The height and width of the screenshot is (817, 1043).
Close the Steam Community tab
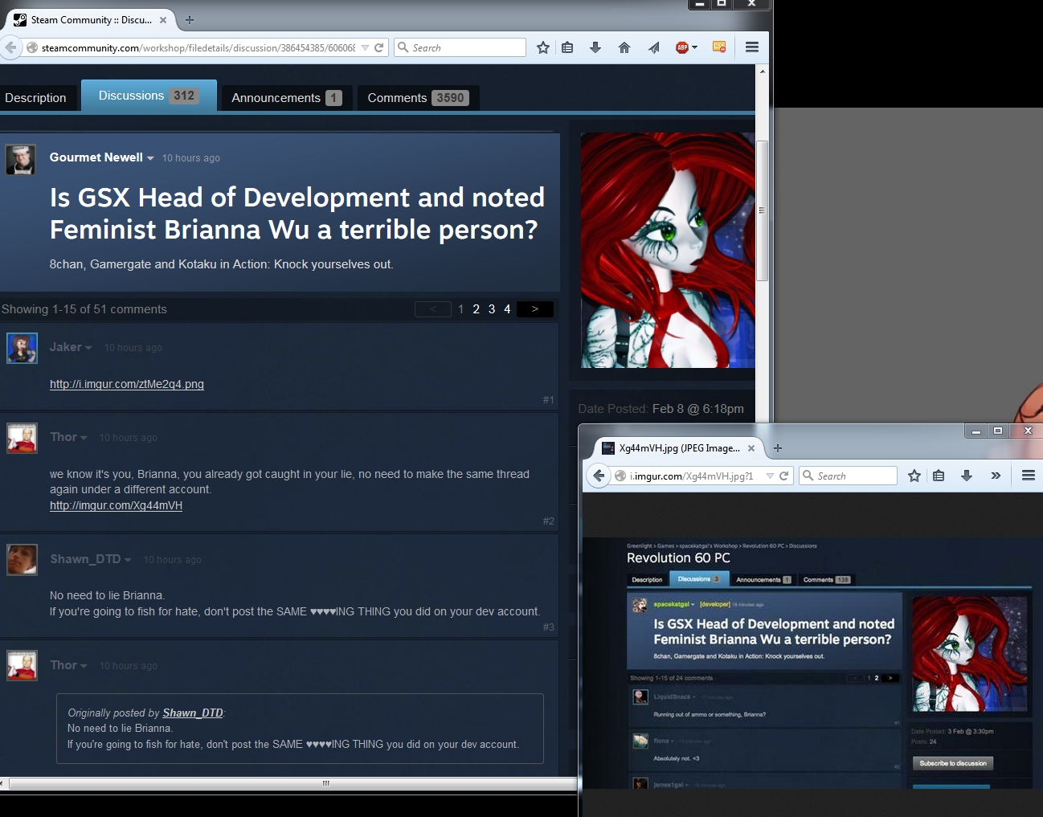163,20
